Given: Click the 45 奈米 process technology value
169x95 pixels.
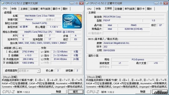Looking at the screenshot, I should [x=24, y=27].
